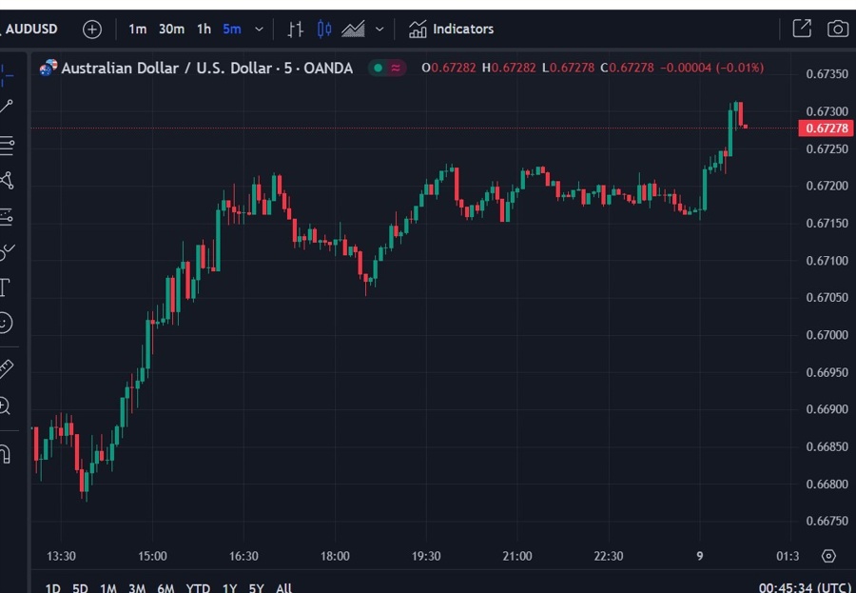Switch to the 1h timeframe

tap(204, 29)
